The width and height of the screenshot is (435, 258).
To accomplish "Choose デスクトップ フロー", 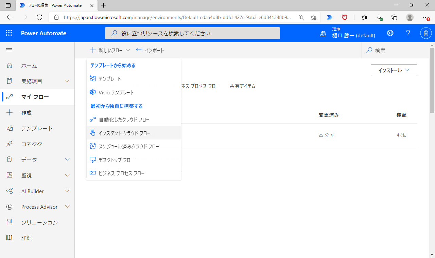I will [x=134, y=160].
